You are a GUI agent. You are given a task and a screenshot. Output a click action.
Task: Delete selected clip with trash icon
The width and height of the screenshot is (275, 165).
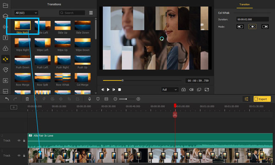(x=27, y=99)
